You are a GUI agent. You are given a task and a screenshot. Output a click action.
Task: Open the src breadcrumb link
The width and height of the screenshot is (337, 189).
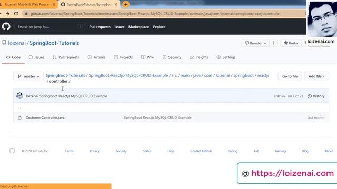(174, 75)
